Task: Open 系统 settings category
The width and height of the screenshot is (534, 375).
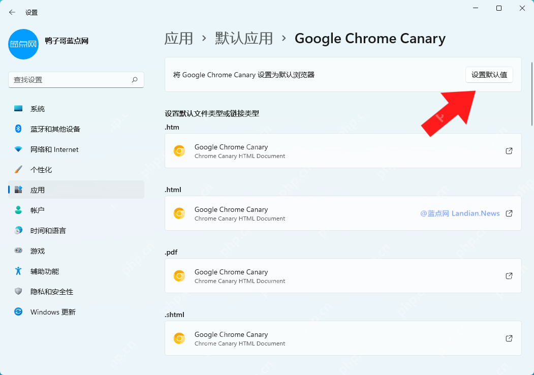Action: [x=76, y=109]
